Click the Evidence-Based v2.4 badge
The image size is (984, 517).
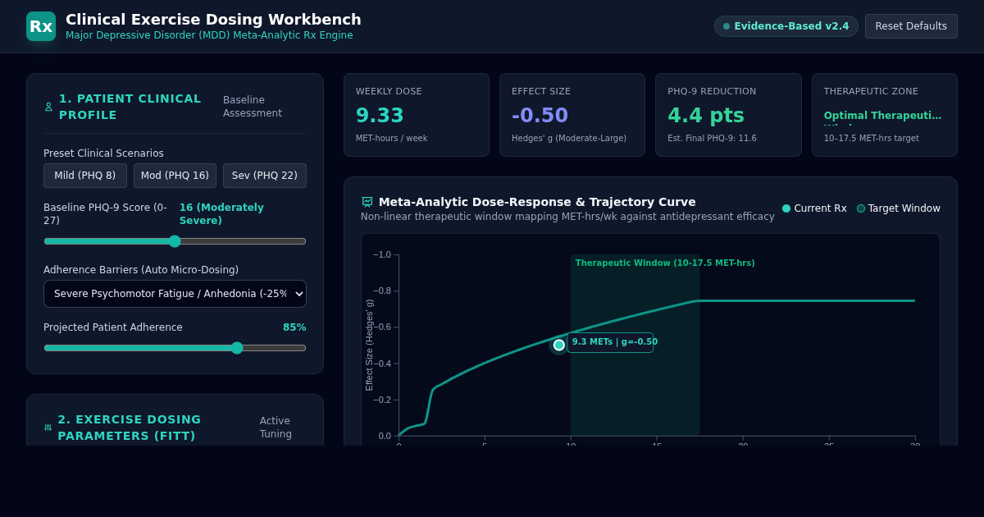tap(786, 26)
